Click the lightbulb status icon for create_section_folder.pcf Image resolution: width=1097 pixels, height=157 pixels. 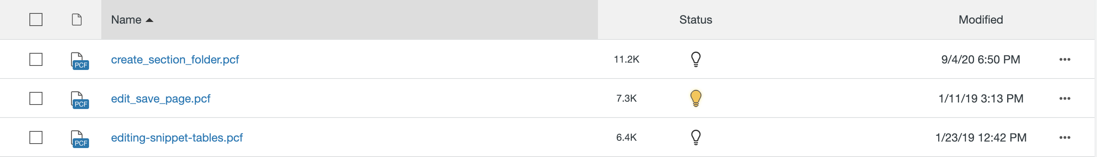click(x=696, y=59)
